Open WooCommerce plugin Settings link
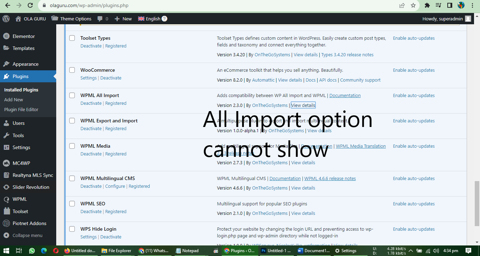This screenshot has width=480, height=256. [89, 78]
